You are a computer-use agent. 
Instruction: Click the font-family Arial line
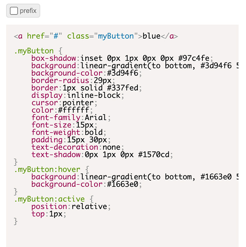point(71,118)
